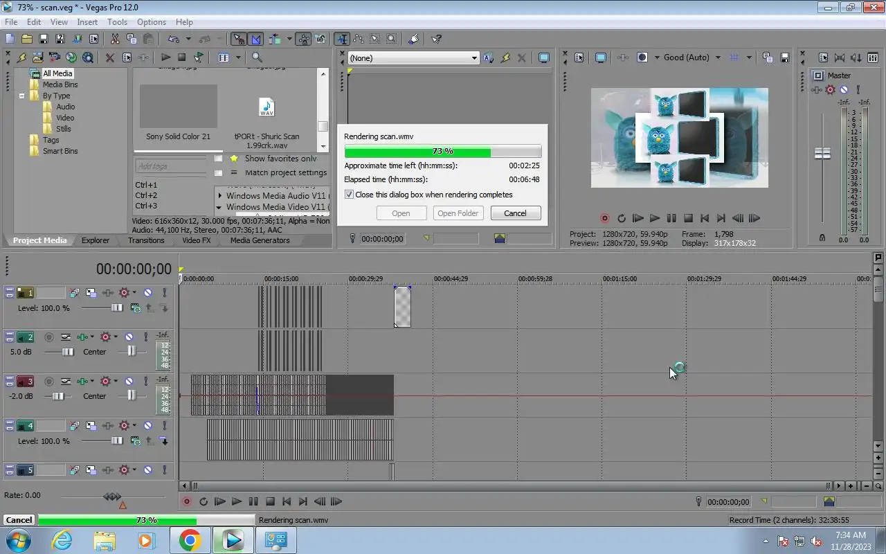Viewport: 886px width, 554px height.
Task: Collapse the By Type media bin
Action: (21, 96)
